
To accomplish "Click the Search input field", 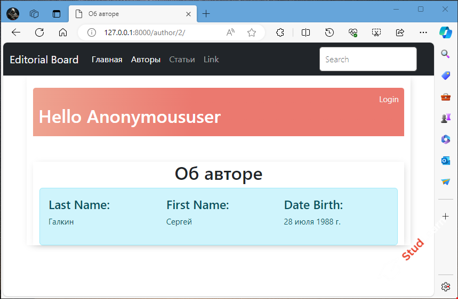I will coord(368,59).
